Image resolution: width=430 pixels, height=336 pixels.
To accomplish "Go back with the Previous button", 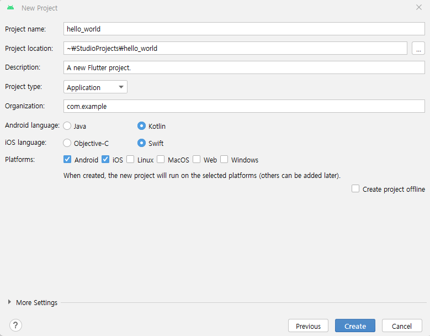I will [x=308, y=326].
